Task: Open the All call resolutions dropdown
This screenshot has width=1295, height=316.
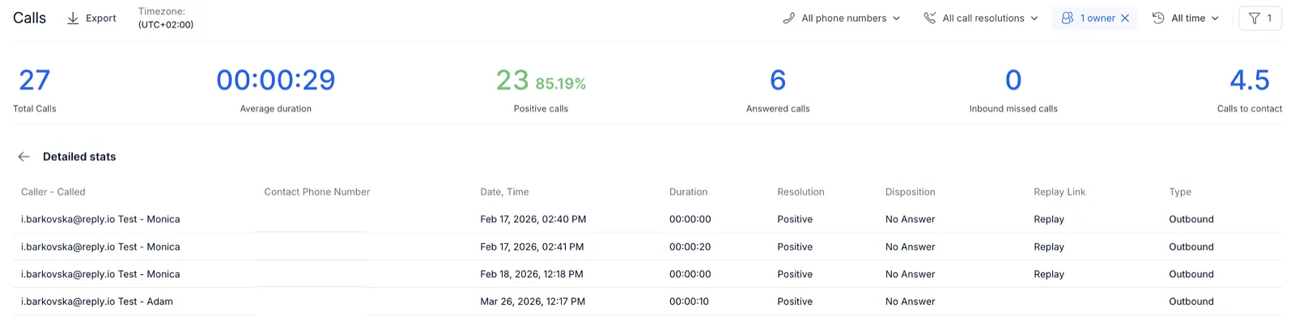Action: pos(981,18)
